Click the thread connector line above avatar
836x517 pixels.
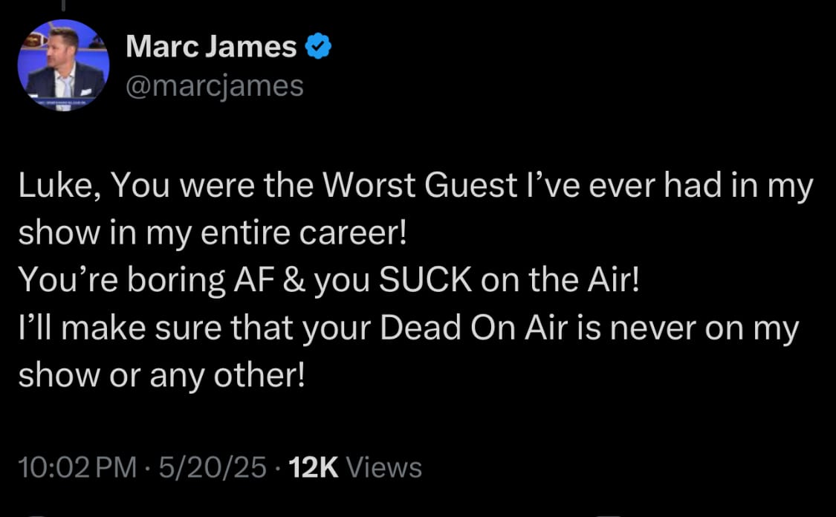point(63,5)
